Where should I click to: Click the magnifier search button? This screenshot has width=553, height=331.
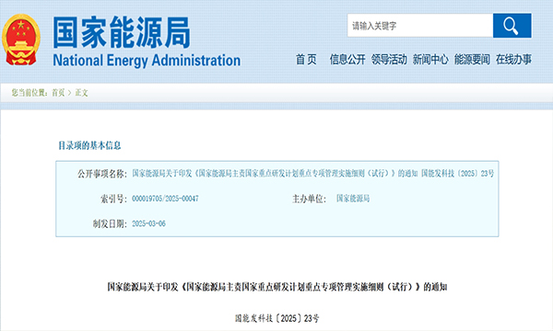pos(512,26)
